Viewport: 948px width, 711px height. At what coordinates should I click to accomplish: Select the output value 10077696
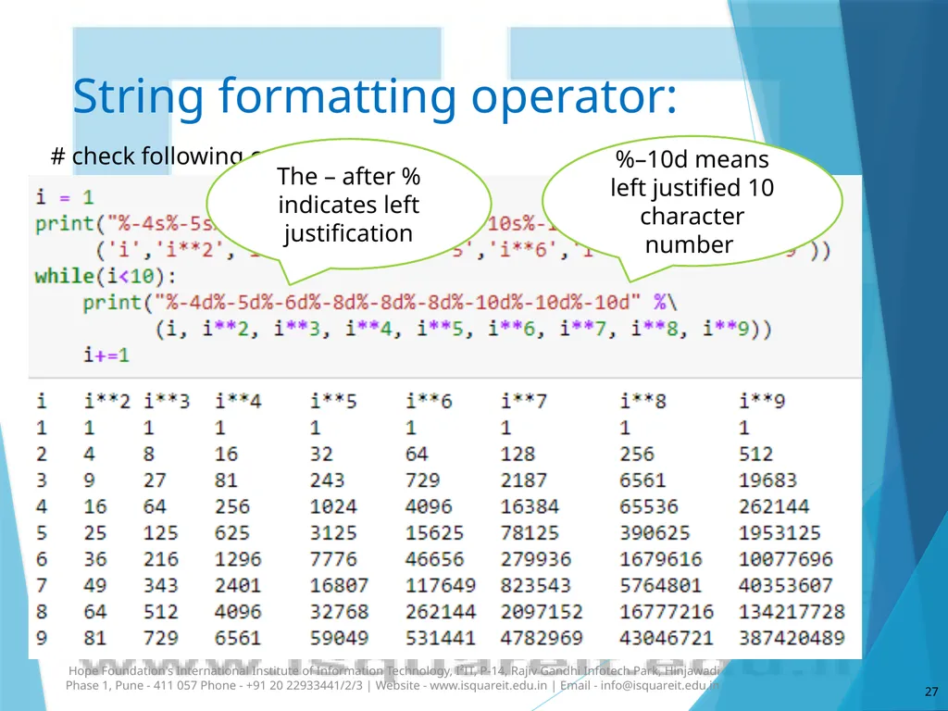click(x=786, y=559)
